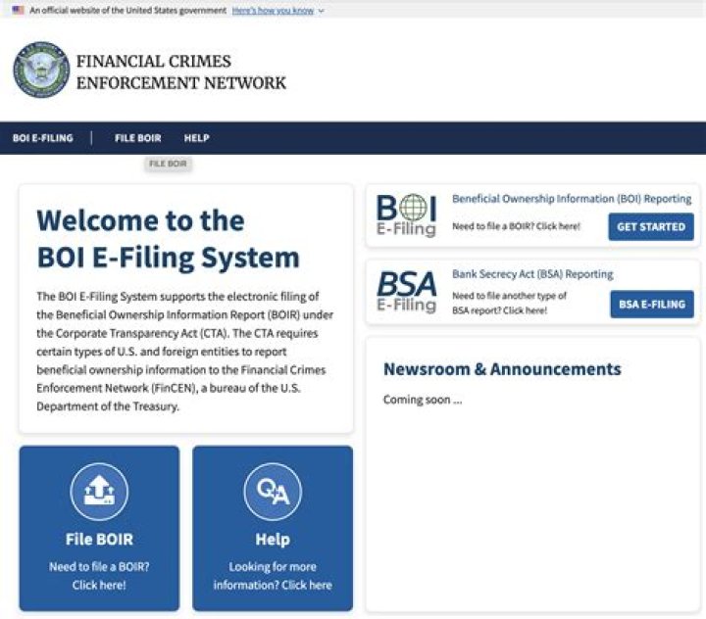Expand the 'Here's how you know' chevron
The width and height of the screenshot is (706, 619).
(x=321, y=11)
